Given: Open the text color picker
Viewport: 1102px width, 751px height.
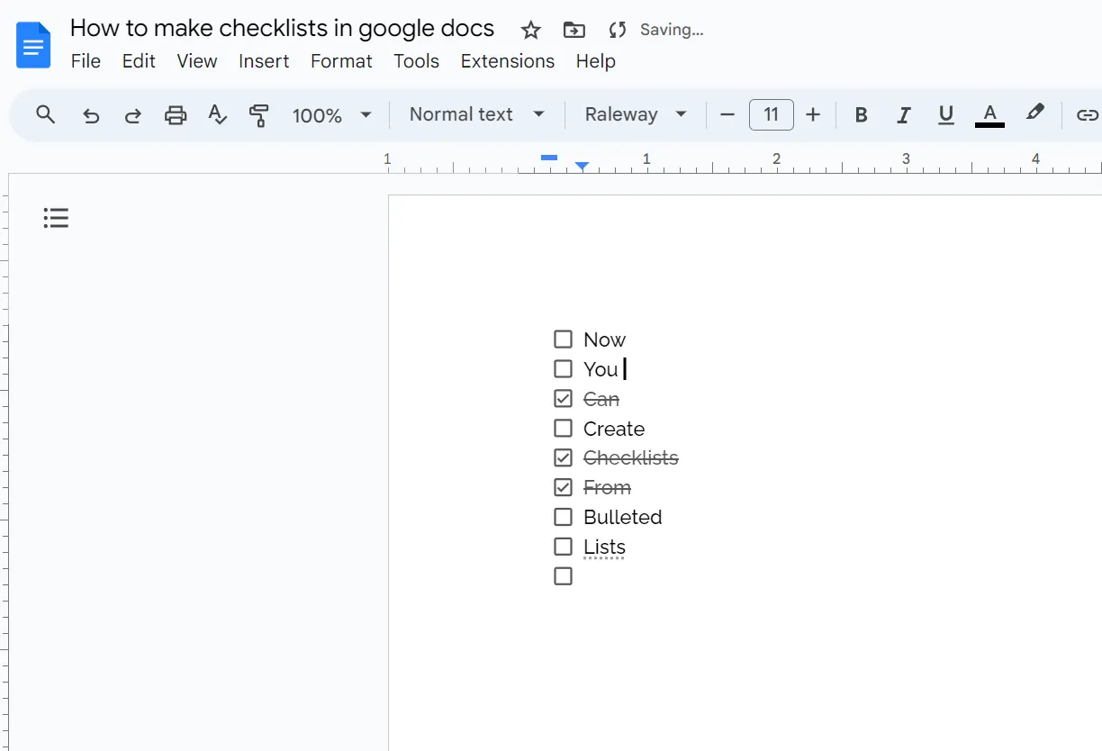Looking at the screenshot, I should click(989, 114).
